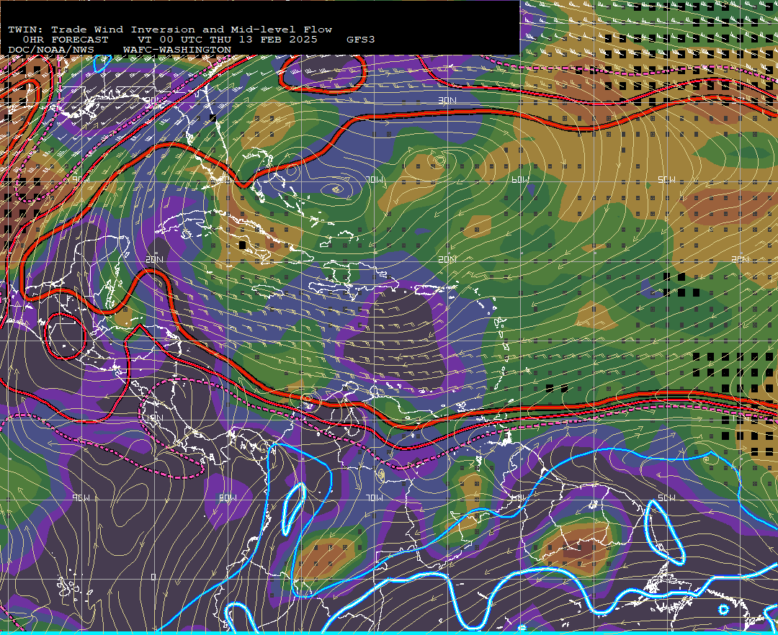Click the "90W" label on the 5N gridline

click(x=81, y=497)
